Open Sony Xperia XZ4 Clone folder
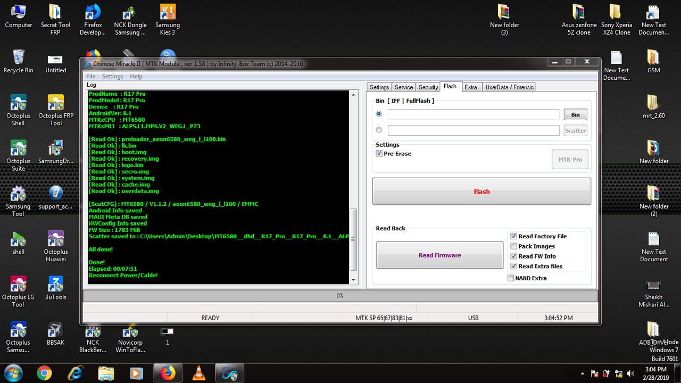681x383 pixels. coord(617,20)
